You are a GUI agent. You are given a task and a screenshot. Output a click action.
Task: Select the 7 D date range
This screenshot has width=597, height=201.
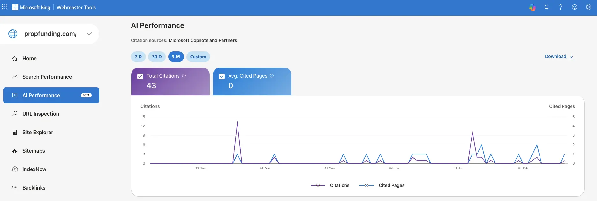point(138,57)
